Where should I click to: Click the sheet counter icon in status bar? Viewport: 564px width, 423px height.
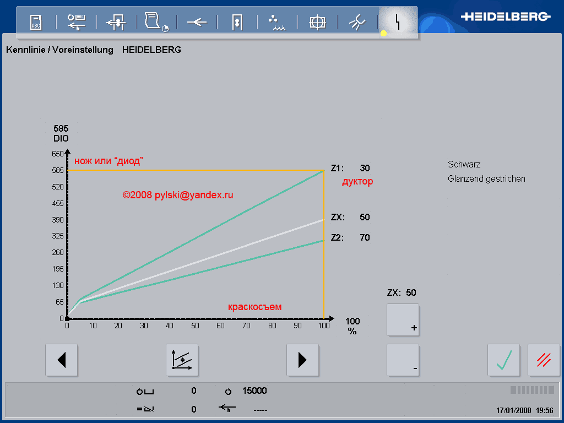(x=145, y=392)
